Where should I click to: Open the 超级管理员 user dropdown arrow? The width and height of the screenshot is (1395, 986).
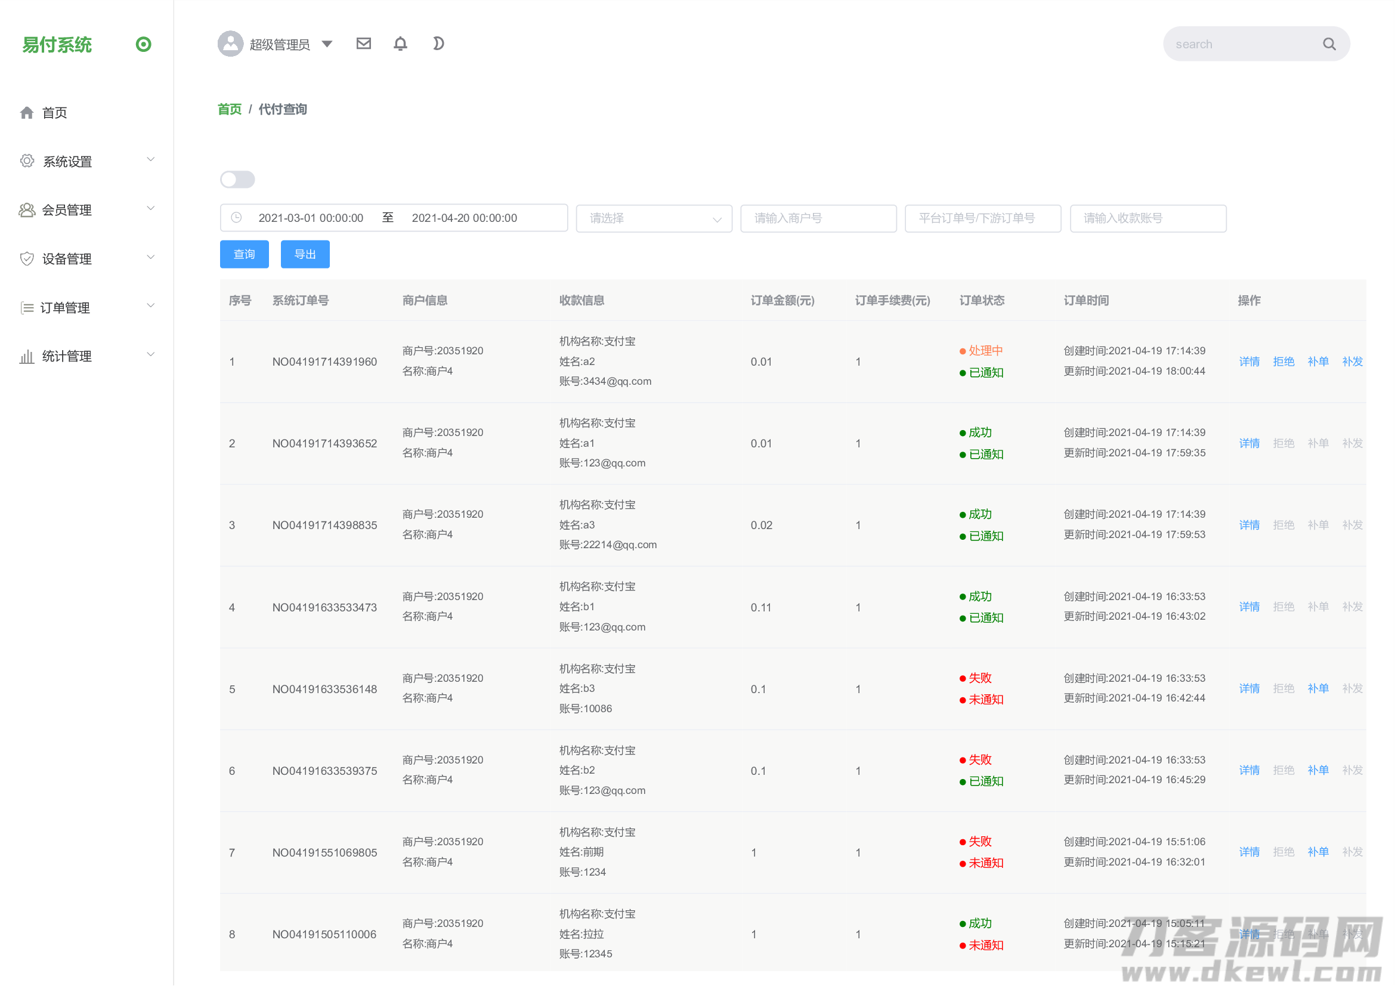pyautogui.click(x=327, y=44)
